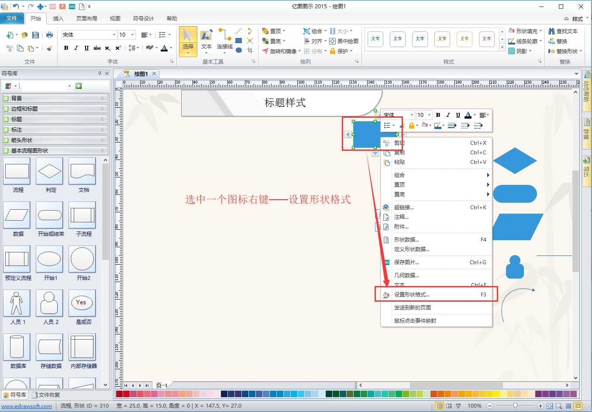
Task: Open the 宋体 font name dropdown in the ribbon
Action: (114, 35)
